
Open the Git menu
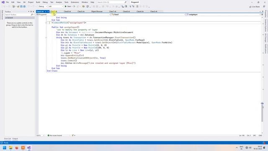click(x=24, y=2)
